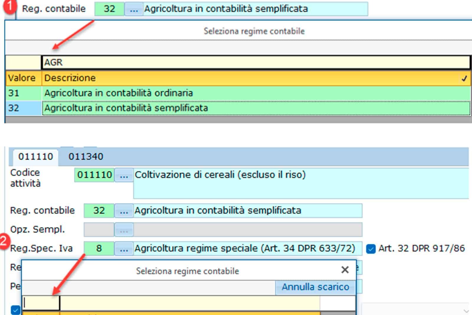
Task: Click the Opz. Sempl. description field
Action: [x=248, y=230]
